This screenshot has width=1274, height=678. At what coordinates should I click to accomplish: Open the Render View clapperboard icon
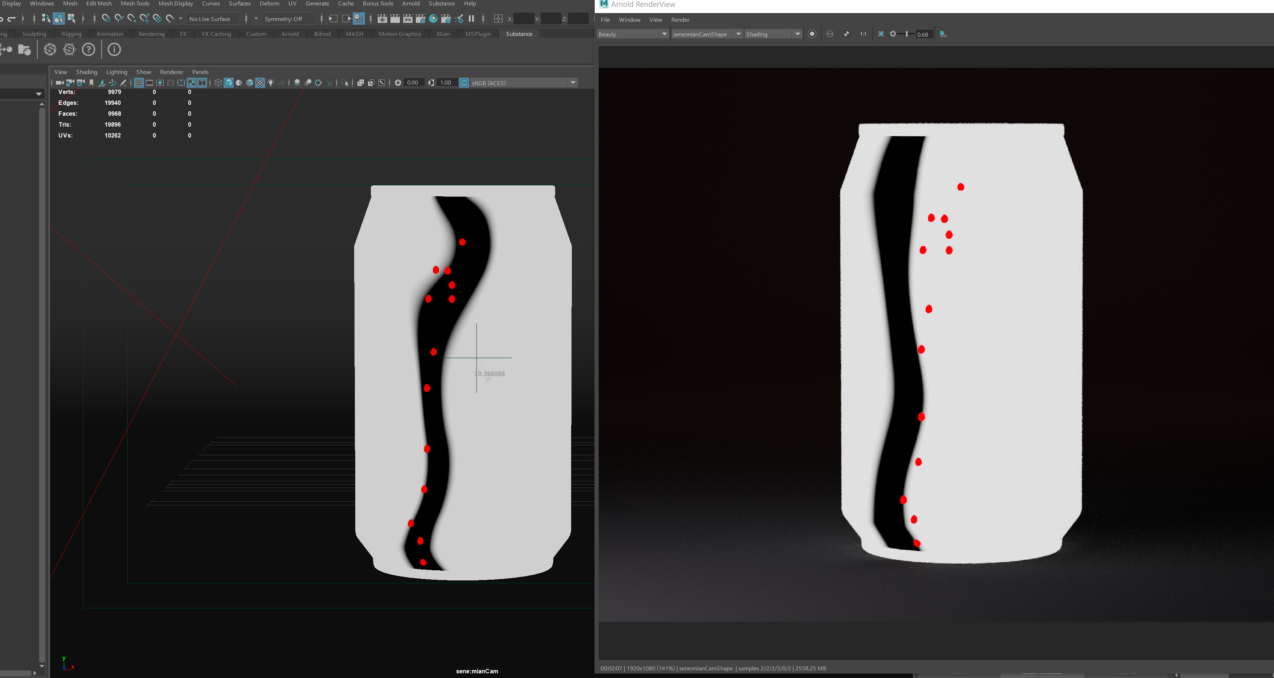click(x=382, y=19)
